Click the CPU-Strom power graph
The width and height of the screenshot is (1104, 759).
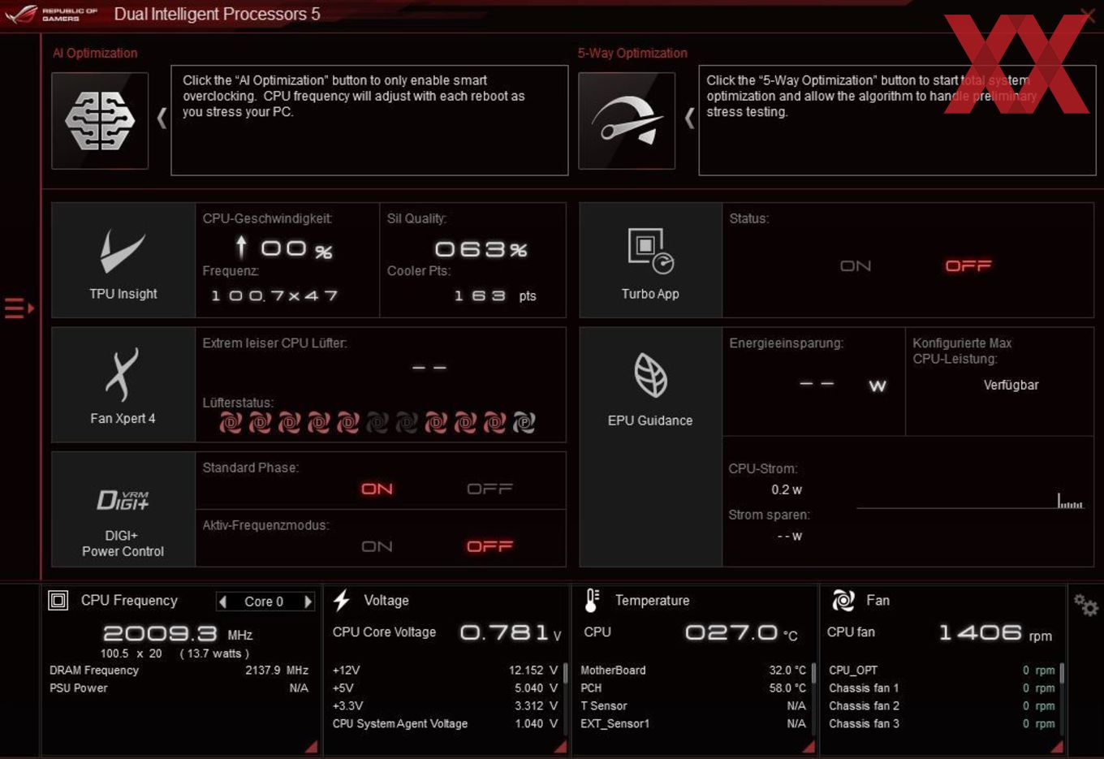[970, 501]
